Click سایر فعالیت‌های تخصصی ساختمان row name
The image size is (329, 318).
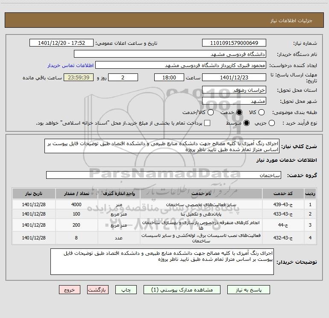201,204
